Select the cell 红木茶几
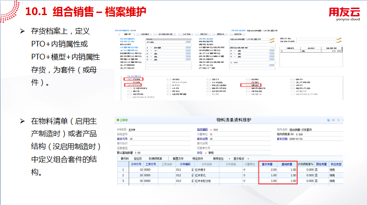 (x=207, y=175)
